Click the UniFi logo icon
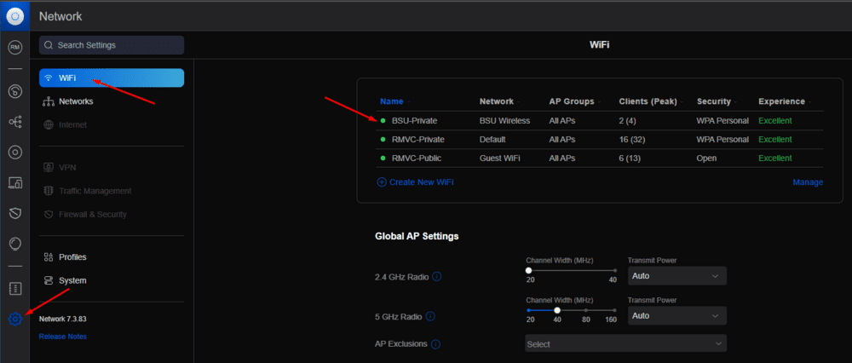 (15, 17)
